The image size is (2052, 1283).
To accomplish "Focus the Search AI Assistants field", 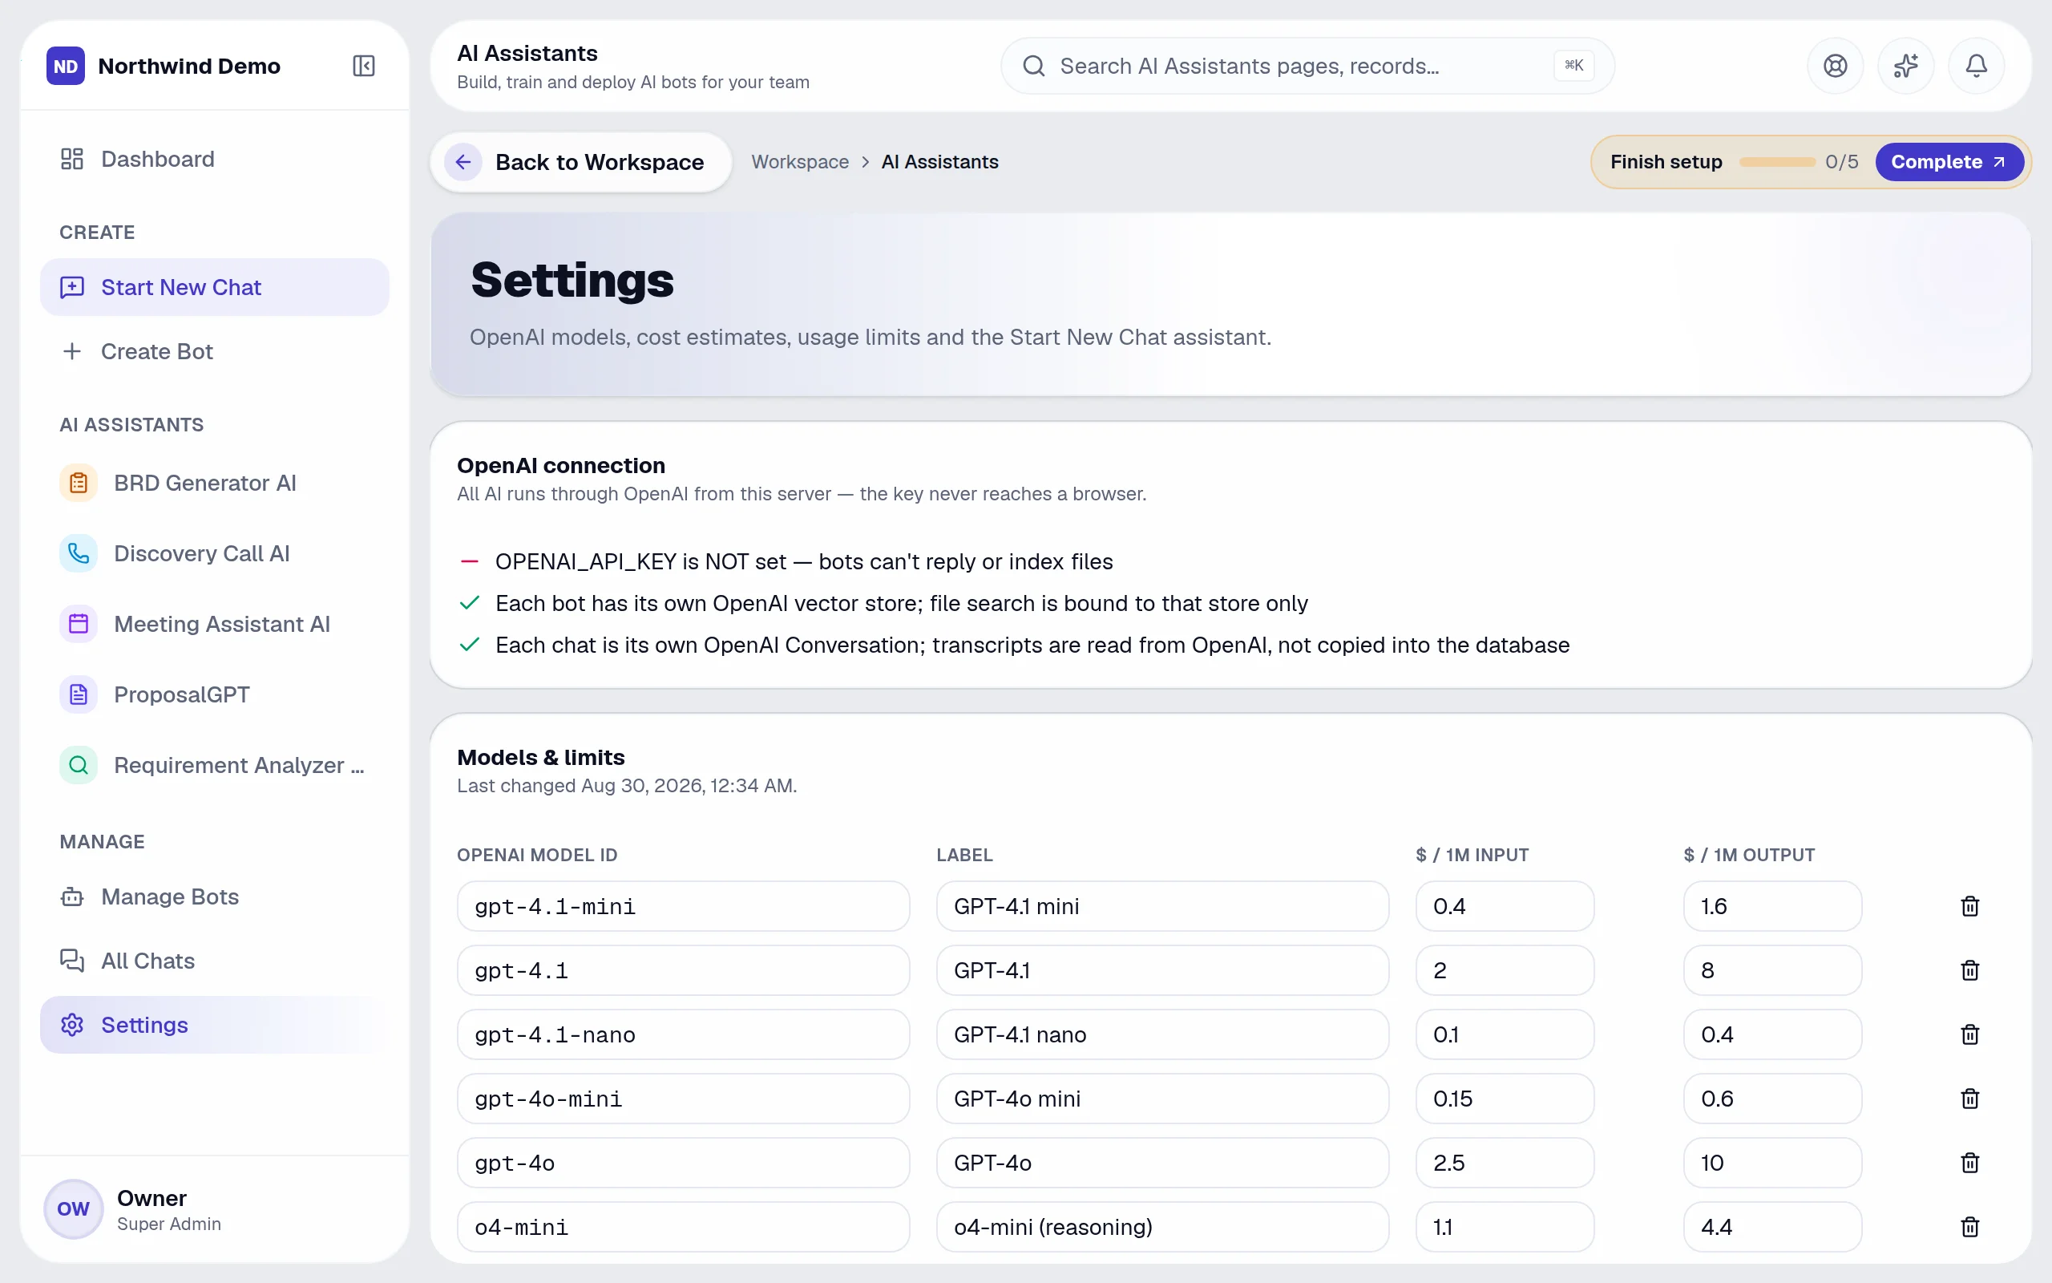I will click(x=1307, y=65).
